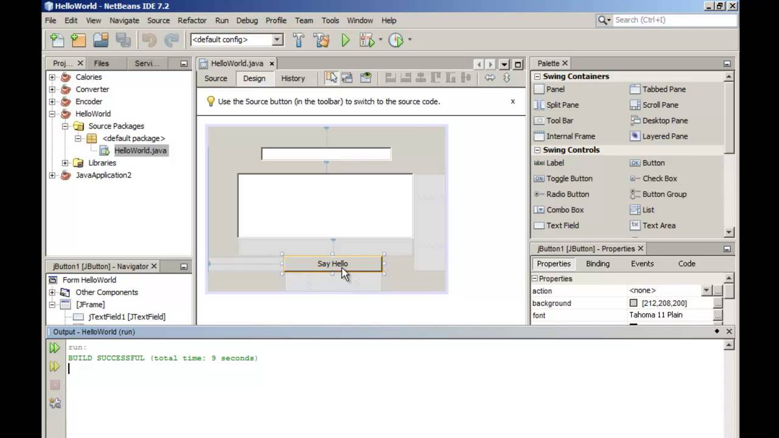Collapse the Swing Controls palette section
The height and width of the screenshot is (438, 779).
tap(537, 150)
